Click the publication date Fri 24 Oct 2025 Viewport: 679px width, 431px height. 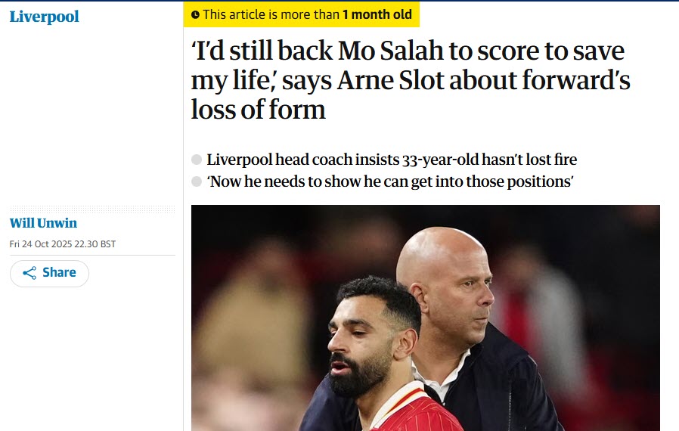[63, 244]
